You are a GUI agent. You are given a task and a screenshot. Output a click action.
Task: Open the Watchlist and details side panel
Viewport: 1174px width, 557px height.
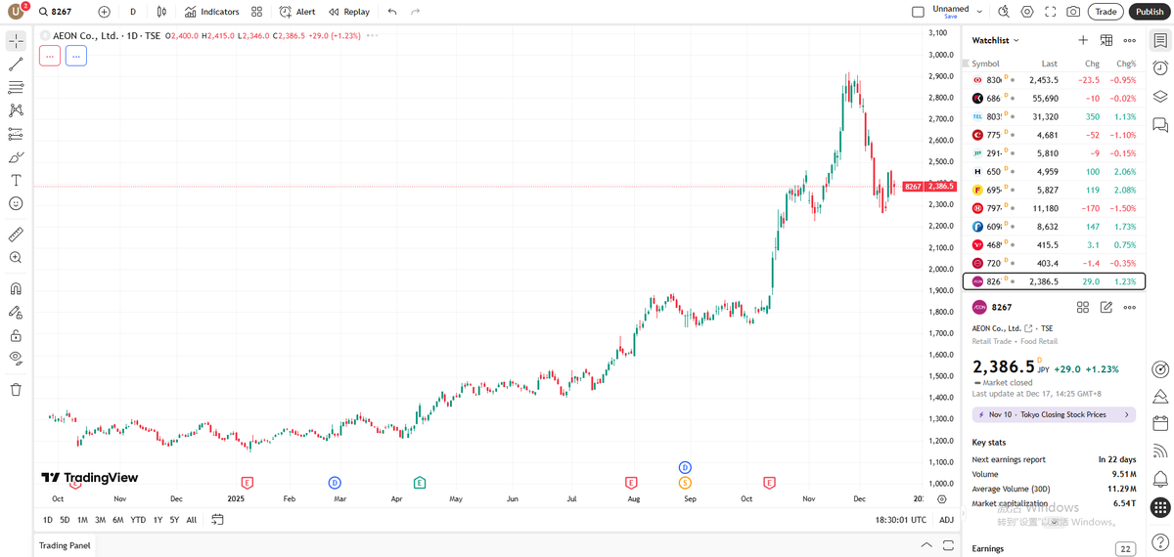[1160, 41]
